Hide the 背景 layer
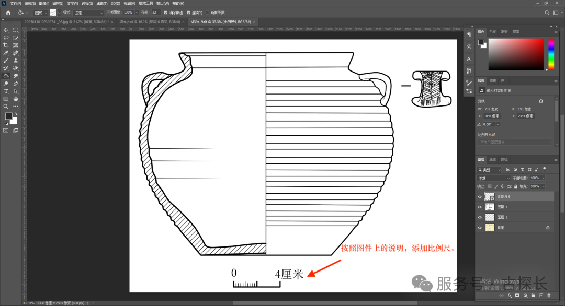 pos(480,228)
